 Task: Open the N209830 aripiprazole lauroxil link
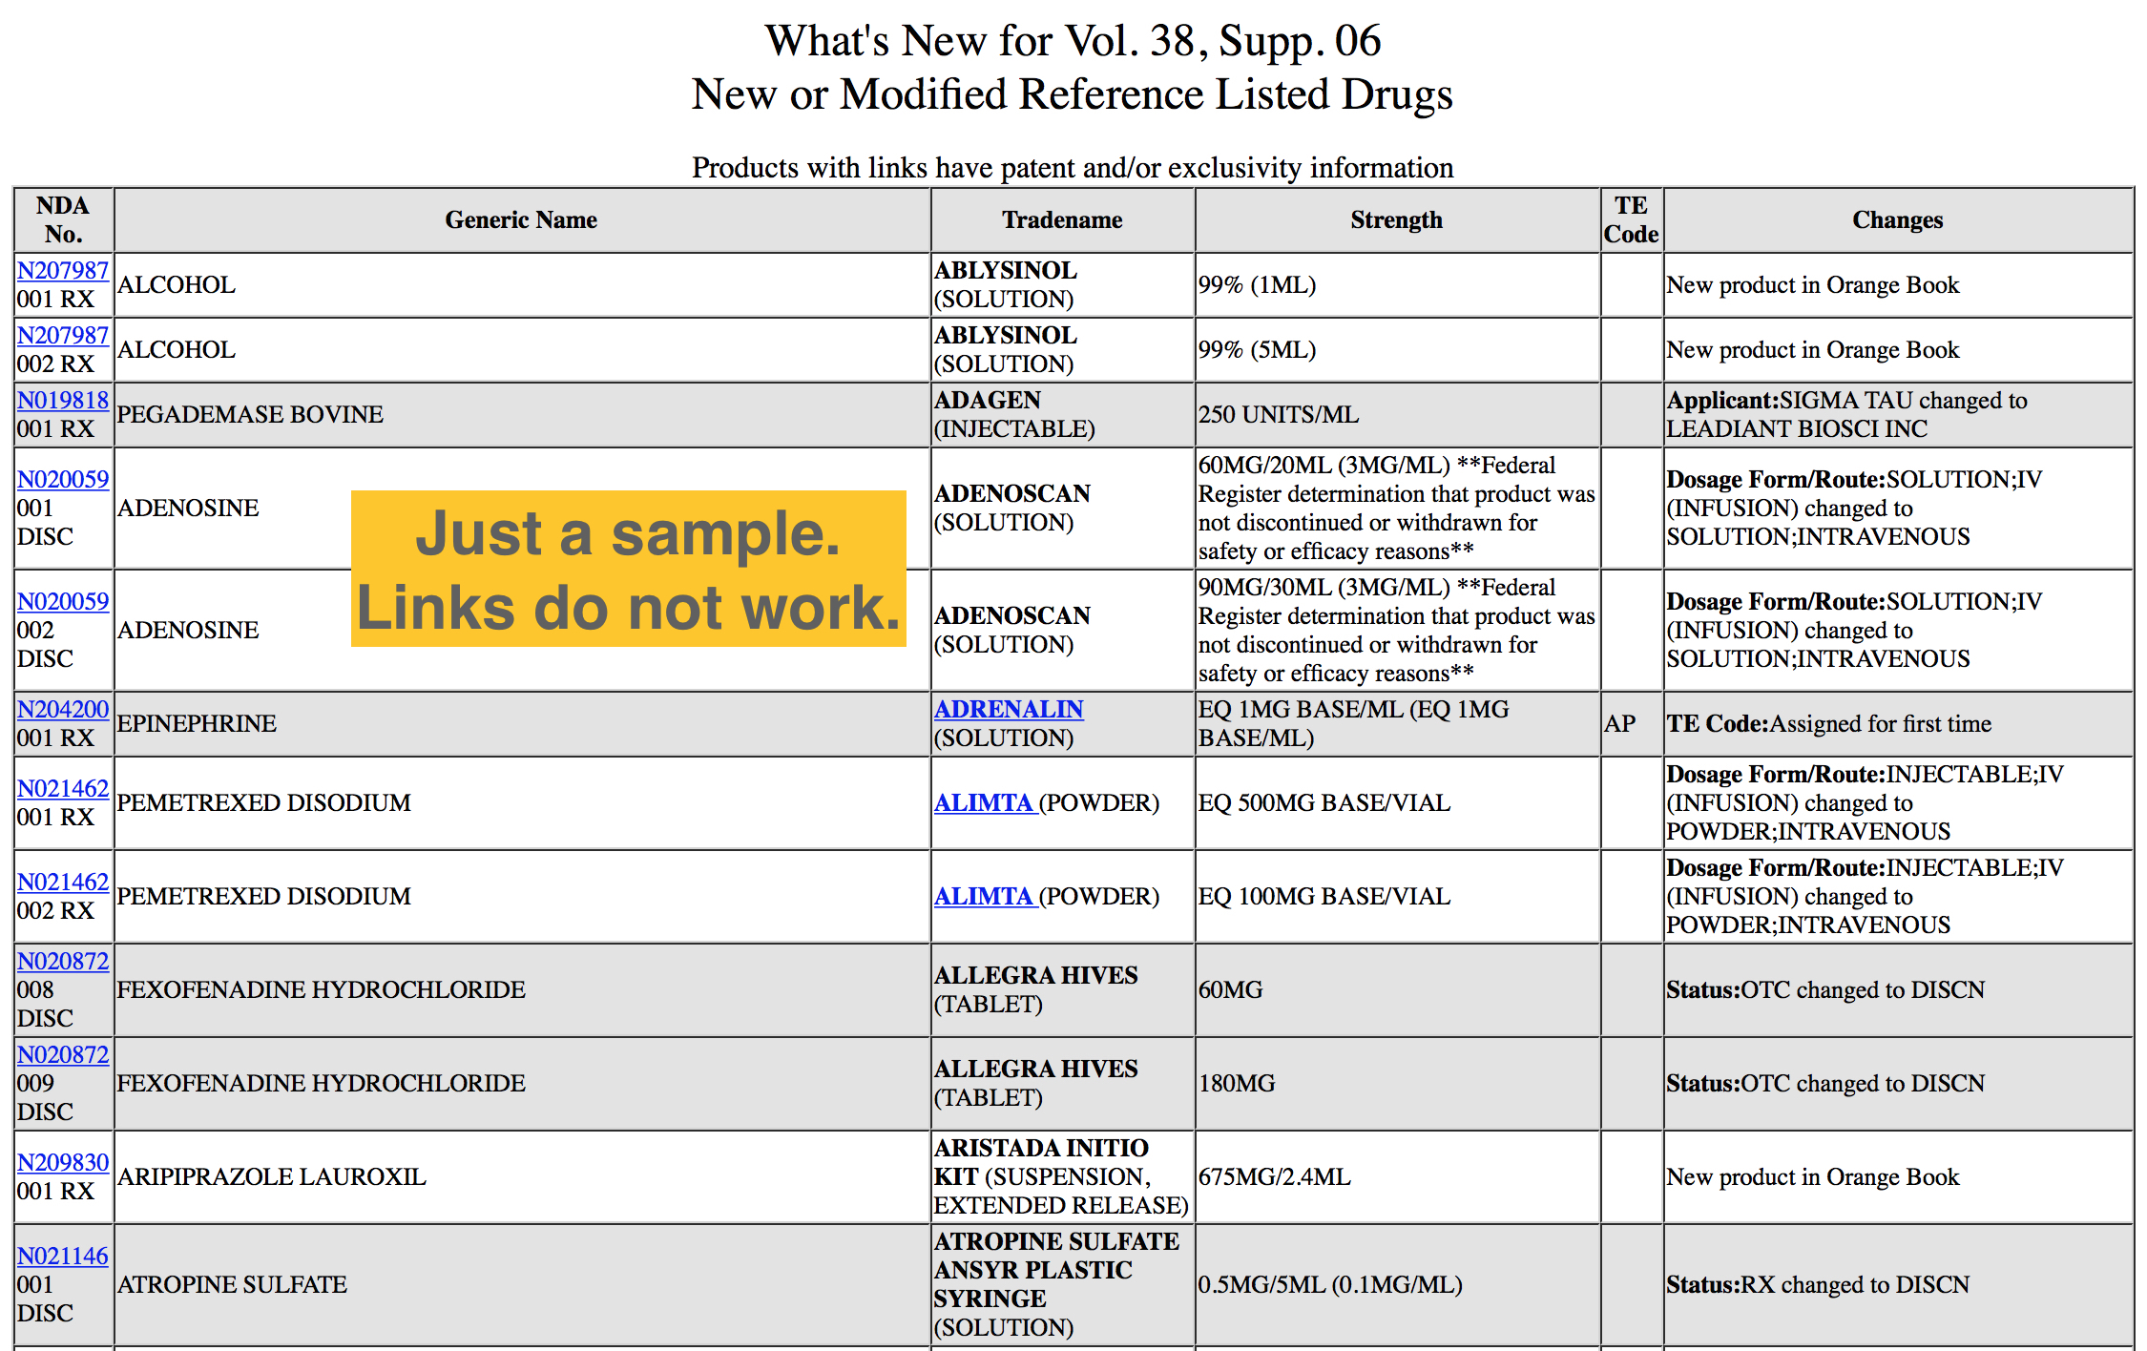pos(63,1162)
